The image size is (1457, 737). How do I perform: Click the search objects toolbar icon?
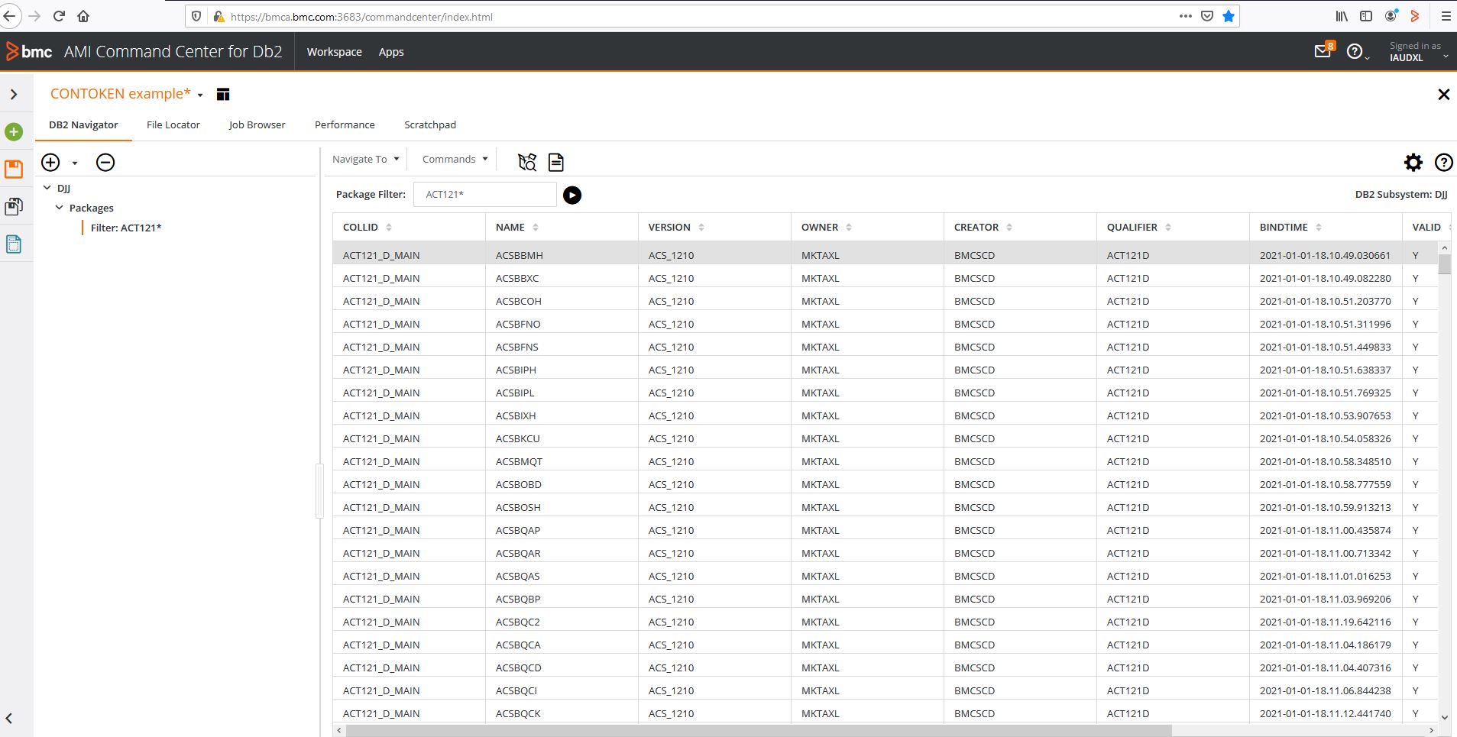pyautogui.click(x=527, y=162)
